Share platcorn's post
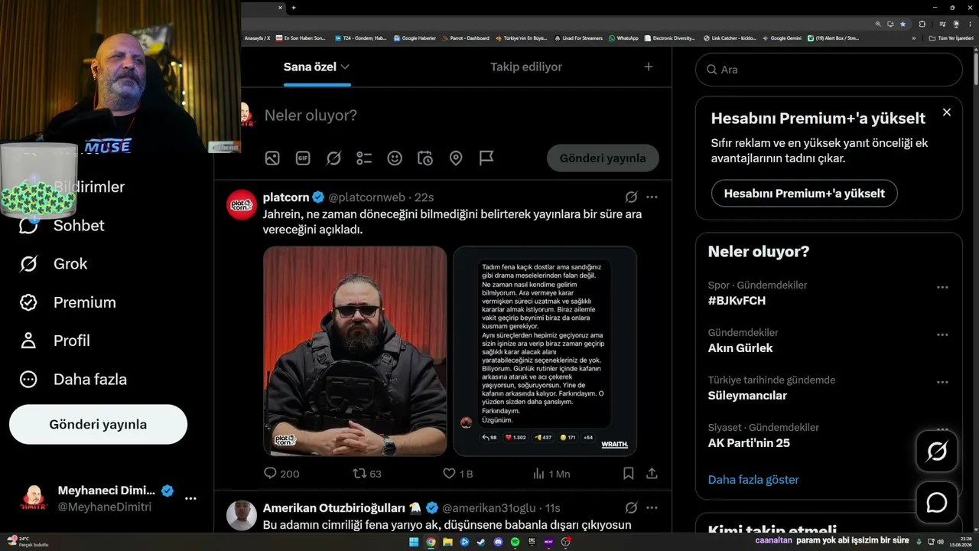979x551 pixels. (652, 474)
